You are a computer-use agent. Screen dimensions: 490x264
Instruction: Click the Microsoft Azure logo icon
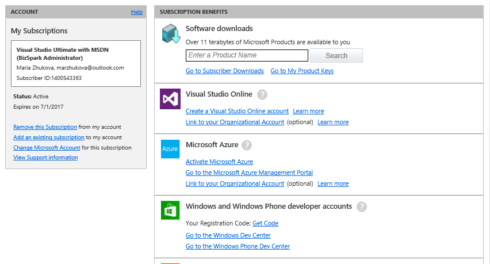[x=170, y=149]
